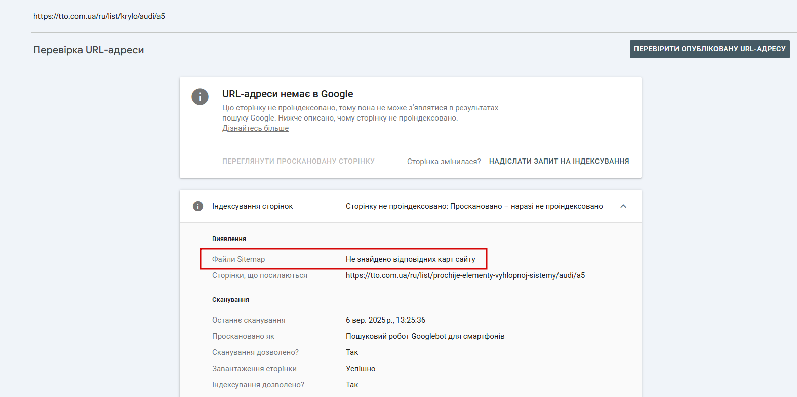797x397 pixels.
Task: Click the referring page URL for prochije-elementy
Action: pyautogui.click(x=465, y=275)
